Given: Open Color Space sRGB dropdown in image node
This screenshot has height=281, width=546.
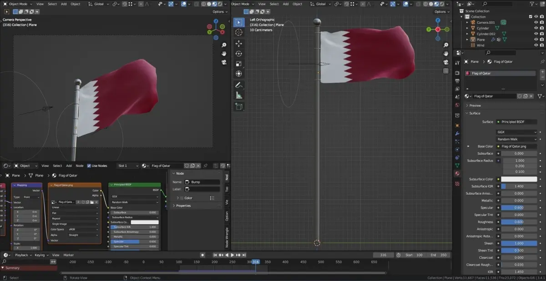Looking at the screenshot, I should point(83,230).
